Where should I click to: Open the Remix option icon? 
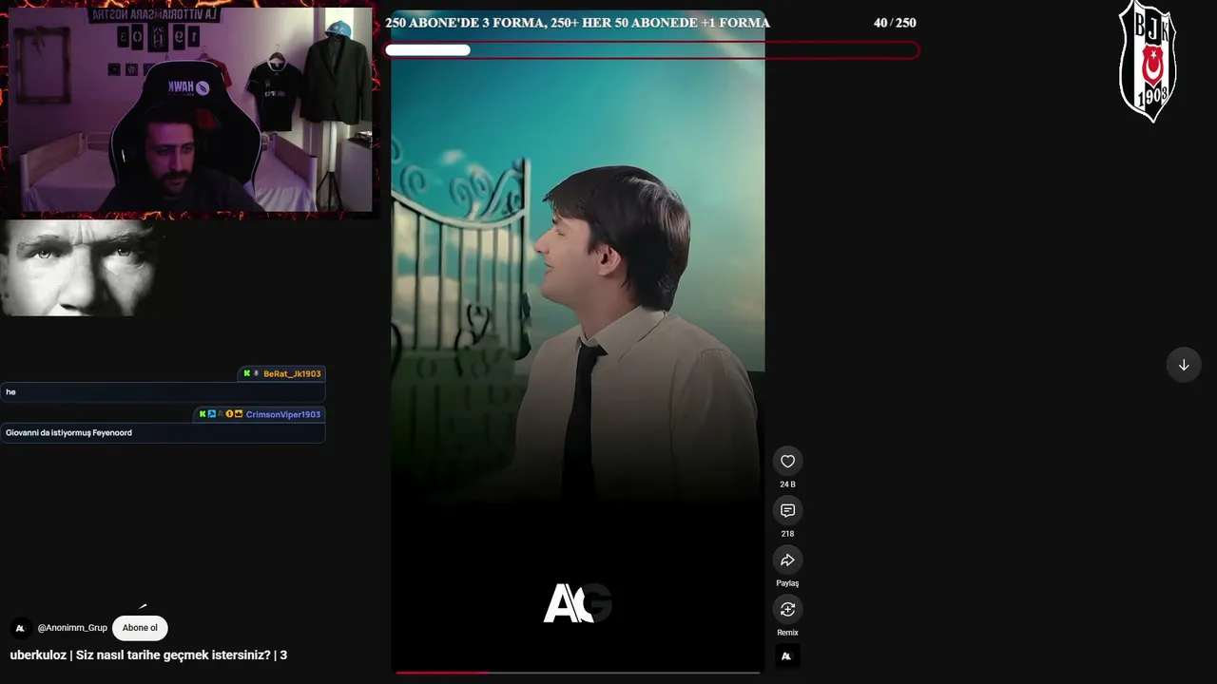coord(787,610)
